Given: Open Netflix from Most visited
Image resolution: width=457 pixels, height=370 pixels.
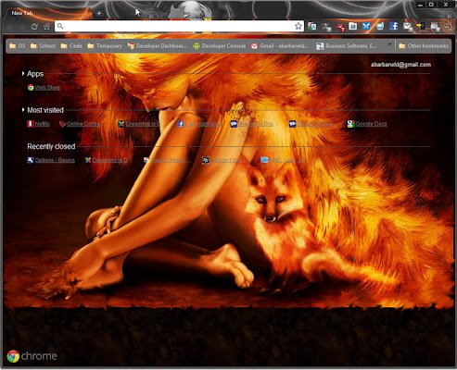Looking at the screenshot, I should [38, 124].
